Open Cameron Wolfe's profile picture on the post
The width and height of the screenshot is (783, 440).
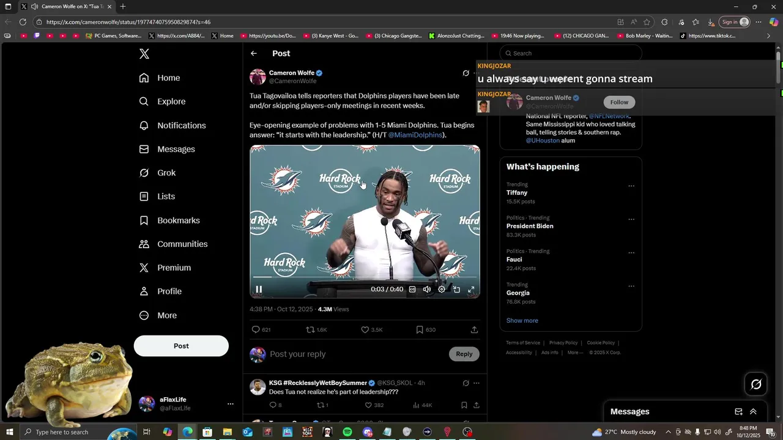258,77
